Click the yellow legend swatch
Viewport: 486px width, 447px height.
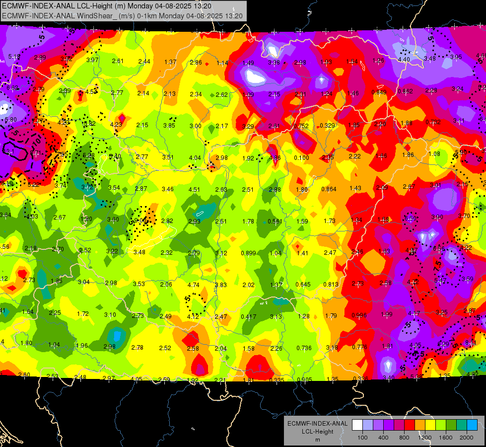click(x=430, y=425)
